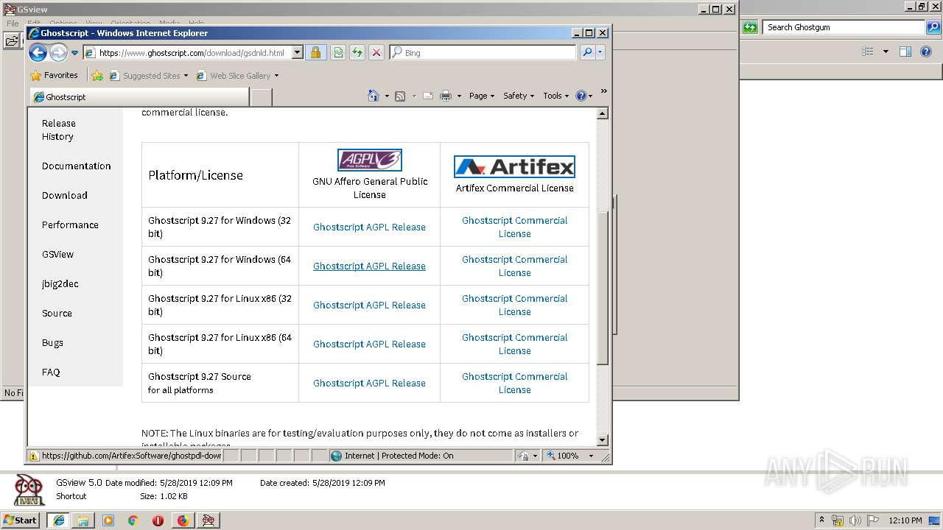This screenshot has width=943, height=530.
Task: Click AGPL Release for Linux x86 64 bit
Action: click(x=369, y=344)
